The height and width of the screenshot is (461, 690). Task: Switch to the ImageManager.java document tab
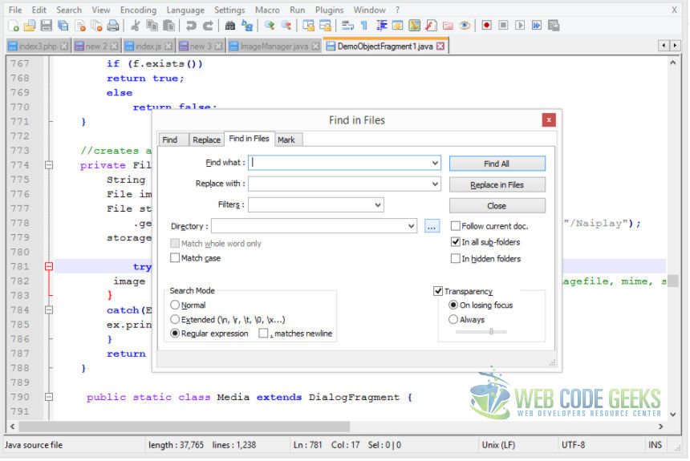point(274,47)
